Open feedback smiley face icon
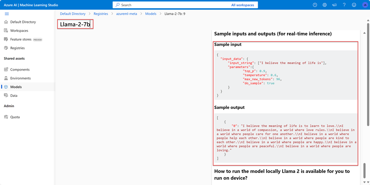This screenshot has height=185, width=370. [354, 5]
